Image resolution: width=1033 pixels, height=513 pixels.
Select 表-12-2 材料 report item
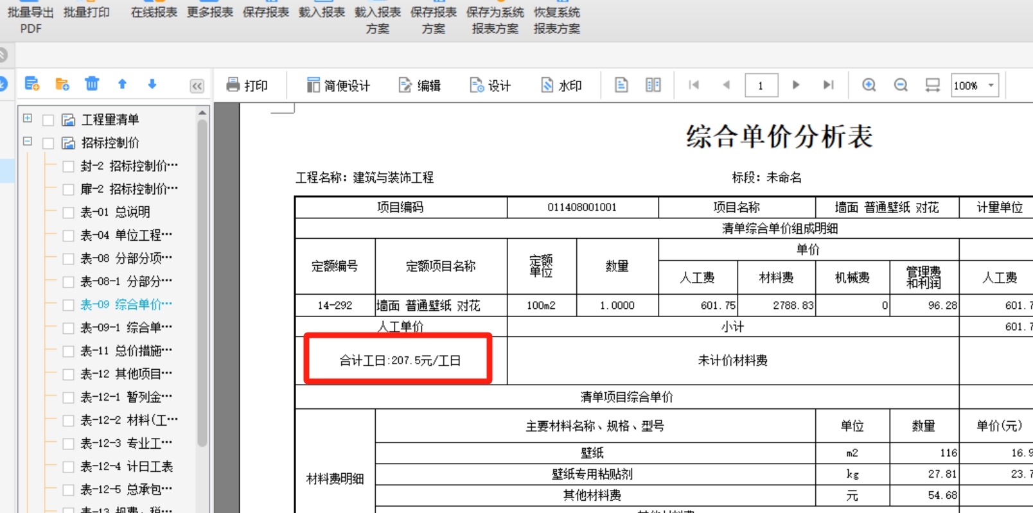tap(128, 420)
